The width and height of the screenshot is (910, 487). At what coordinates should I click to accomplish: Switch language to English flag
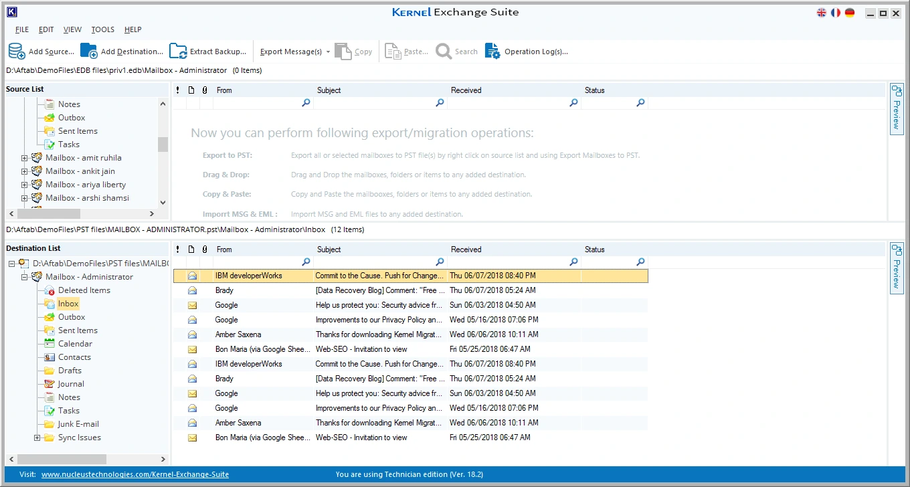[x=822, y=13]
